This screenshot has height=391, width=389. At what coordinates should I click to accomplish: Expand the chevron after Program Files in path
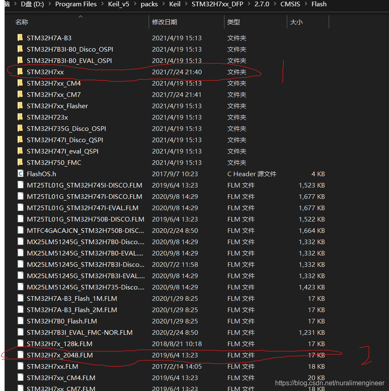[x=102, y=4]
